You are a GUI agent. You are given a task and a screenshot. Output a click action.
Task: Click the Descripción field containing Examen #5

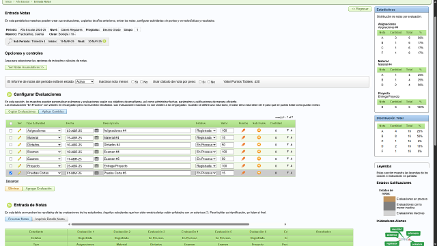tap(147, 159)
